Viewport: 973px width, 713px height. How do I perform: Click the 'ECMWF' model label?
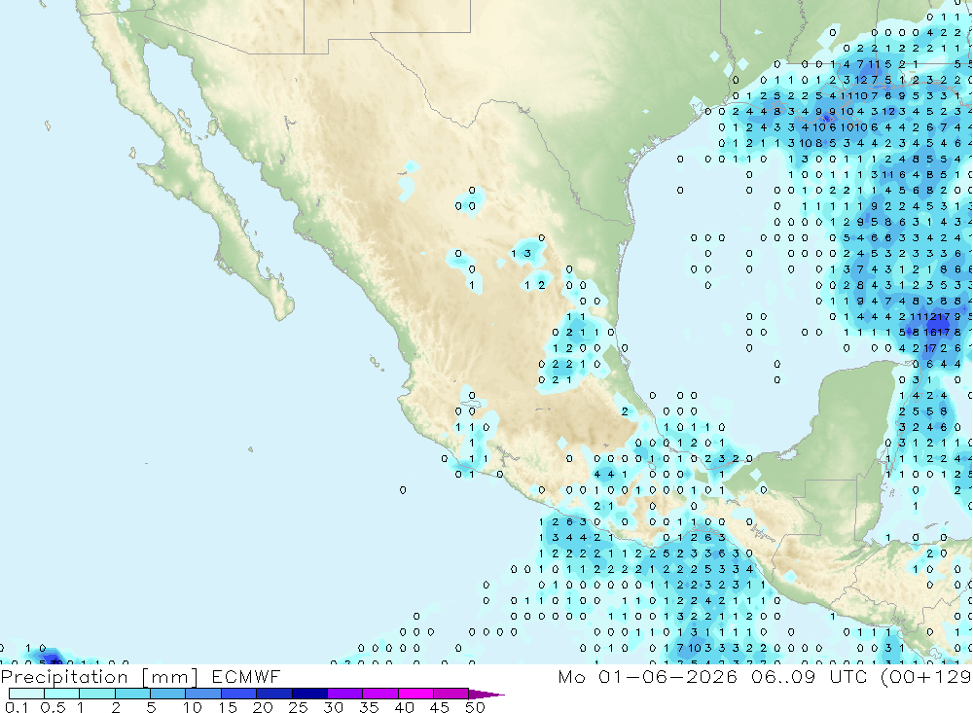coord(246,676)
